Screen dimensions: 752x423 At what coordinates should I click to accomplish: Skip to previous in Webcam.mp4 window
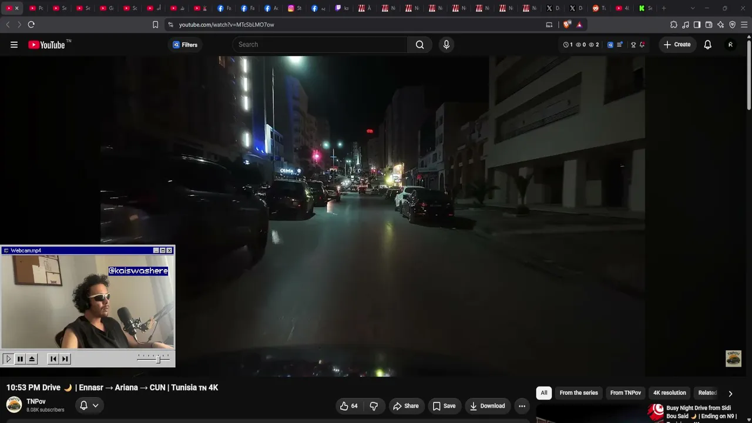[x=53, y=359]
